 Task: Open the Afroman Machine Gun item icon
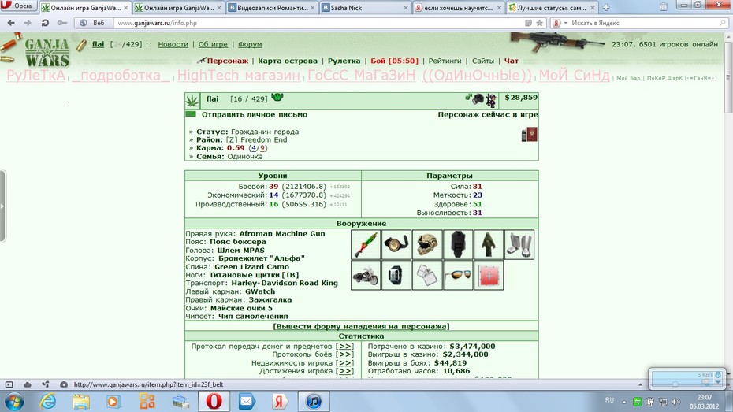(366, 244)
